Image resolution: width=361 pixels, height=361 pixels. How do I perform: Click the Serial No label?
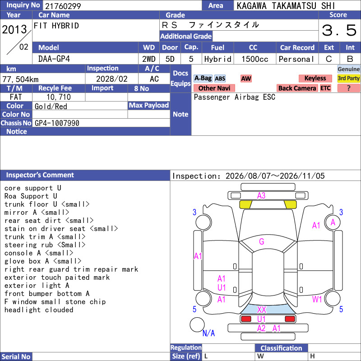[x=16, y=356]
